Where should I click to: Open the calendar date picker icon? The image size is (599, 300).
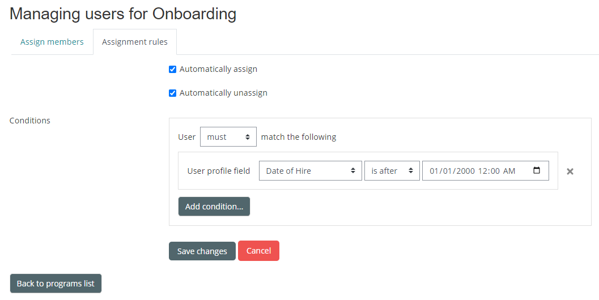point(537,170)
